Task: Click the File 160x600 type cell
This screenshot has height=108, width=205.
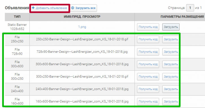Action: 17,102
